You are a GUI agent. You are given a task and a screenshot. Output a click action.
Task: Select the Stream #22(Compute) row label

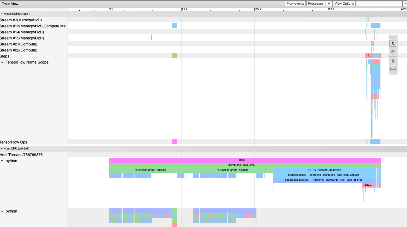pyautogui.click(x=19, y=50)
